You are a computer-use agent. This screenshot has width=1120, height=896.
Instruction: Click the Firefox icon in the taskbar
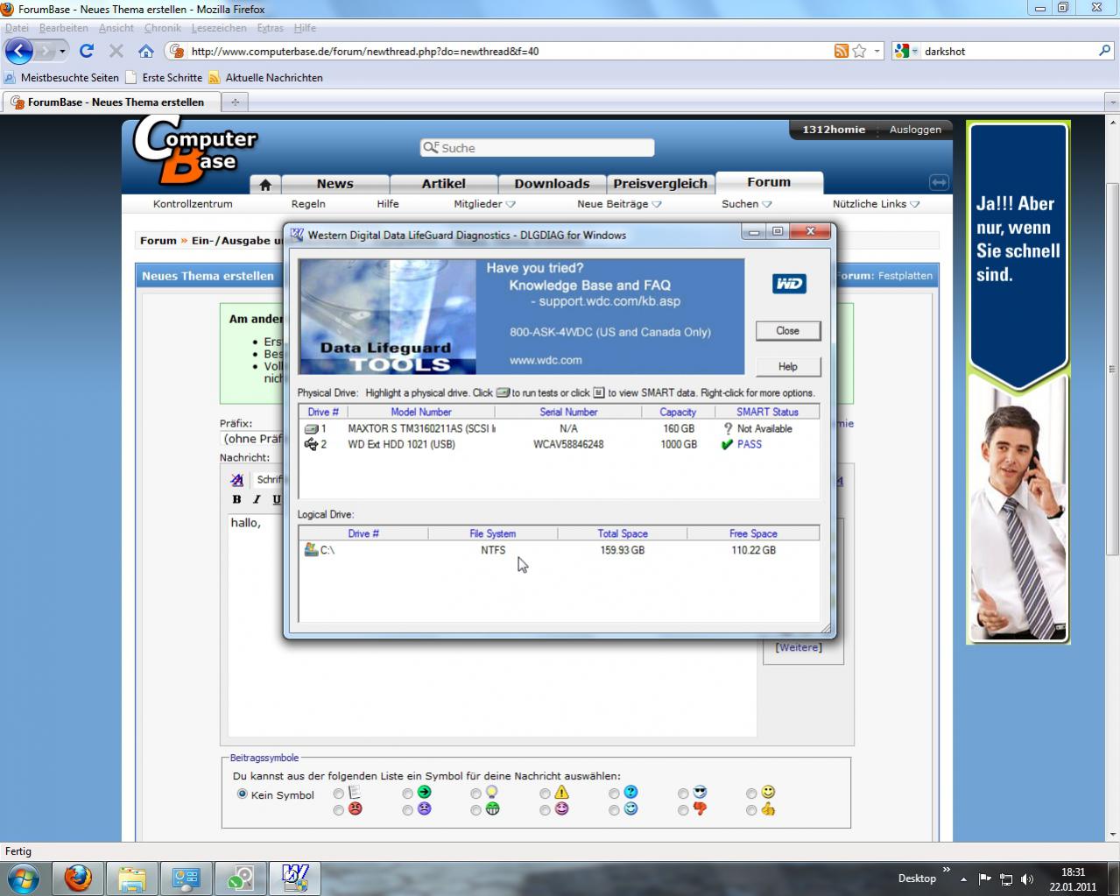78,878
